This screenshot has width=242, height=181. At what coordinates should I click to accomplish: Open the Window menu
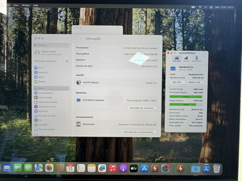(26, 5)
